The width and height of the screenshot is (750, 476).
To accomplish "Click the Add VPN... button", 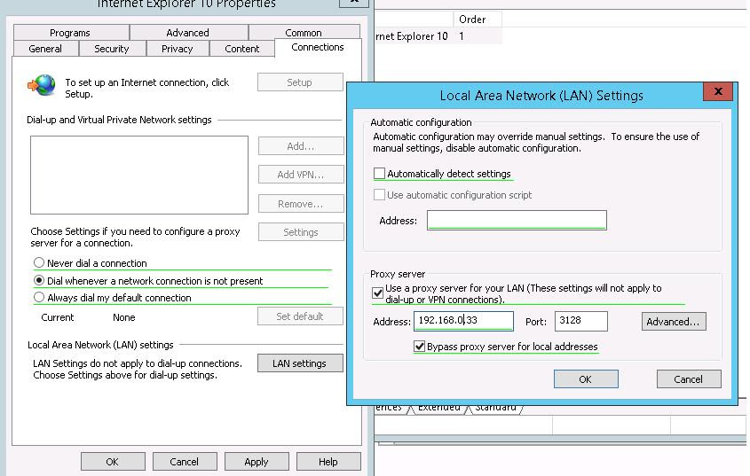I will pos(301,175).
